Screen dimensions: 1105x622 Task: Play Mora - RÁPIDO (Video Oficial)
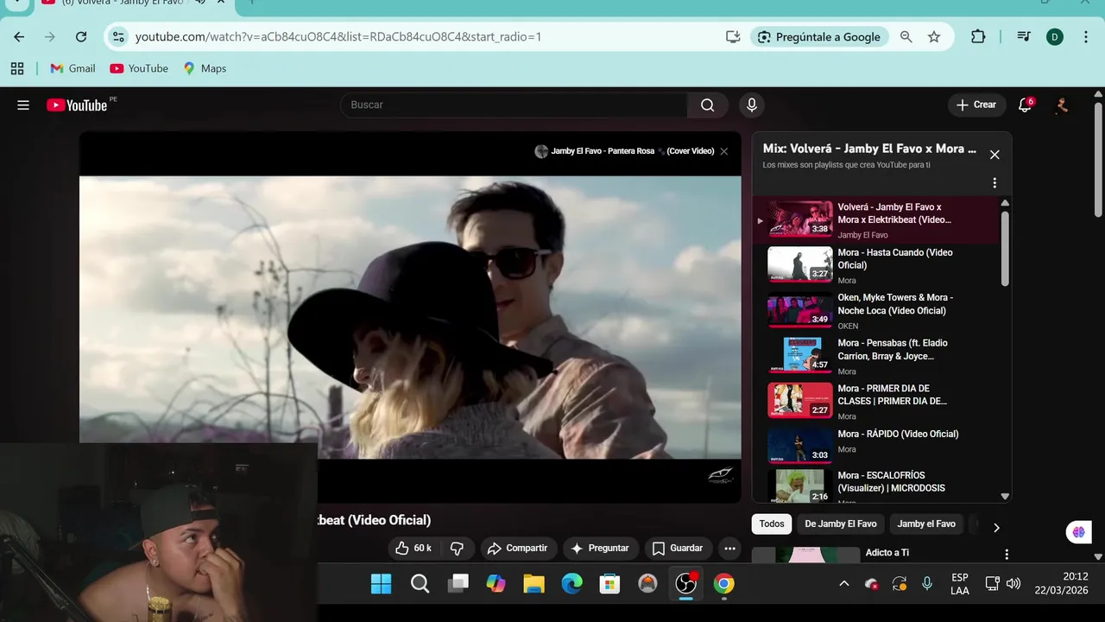(875, 446)
